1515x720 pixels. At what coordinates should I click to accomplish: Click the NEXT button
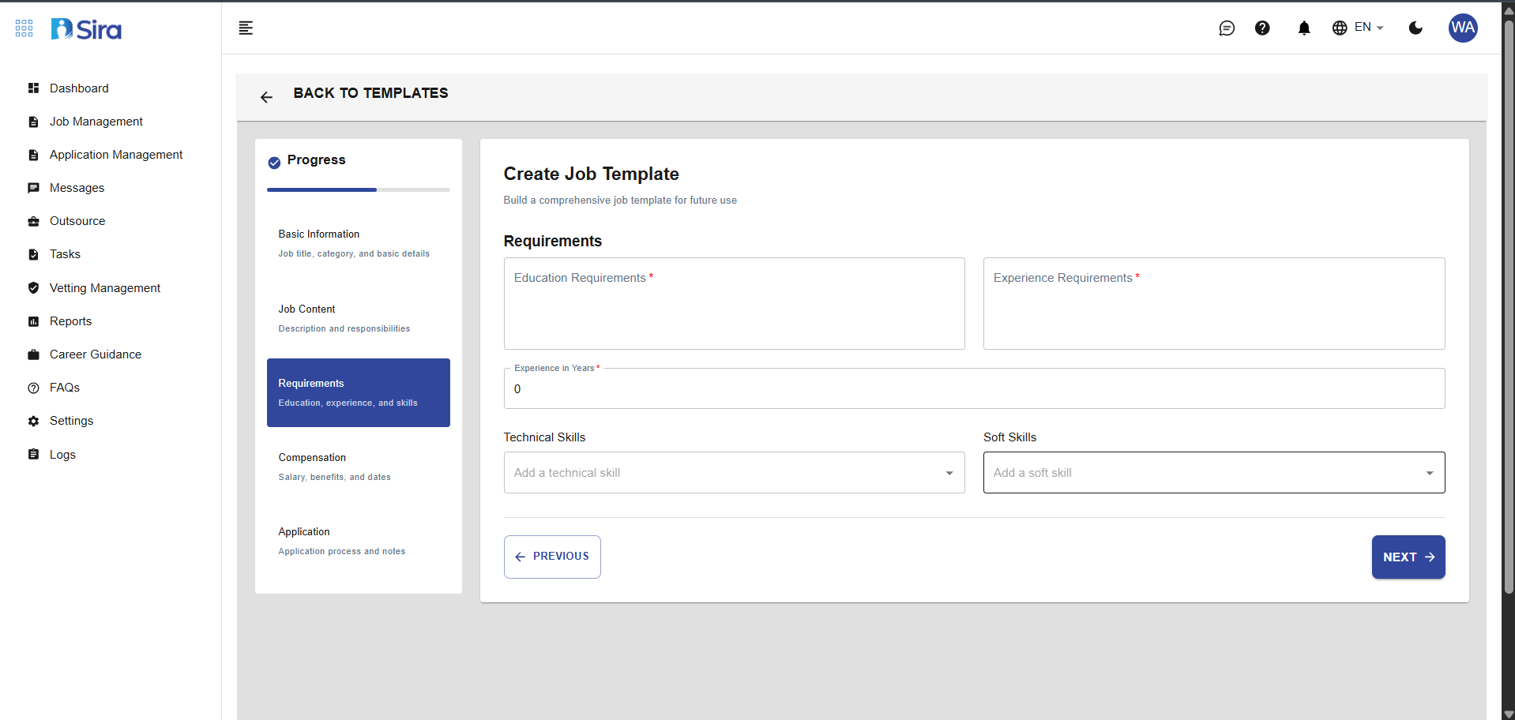click(x=1408, y=557)
